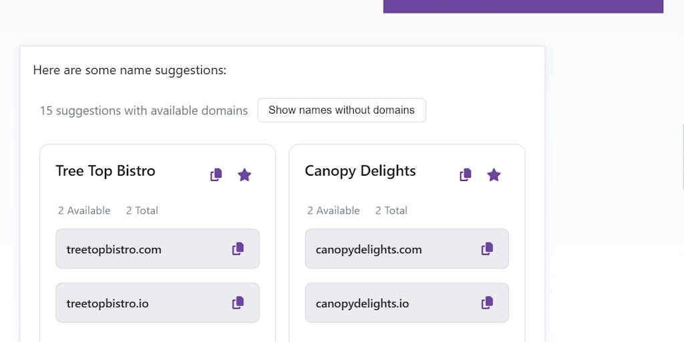Click the Canopy Delights card title
The image size is (684, 342).
click(360, 171)
